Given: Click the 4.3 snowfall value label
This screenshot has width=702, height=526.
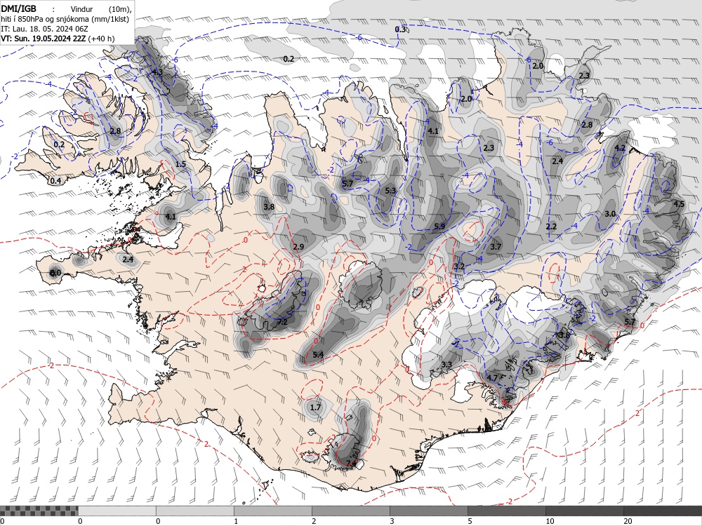Looking at the screenshot, I should (157, 72).
